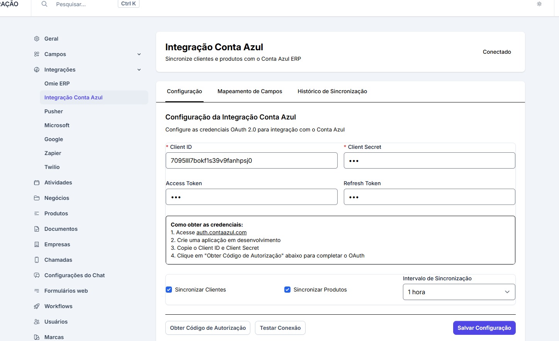
Task: Open the Histórico de Sincronização tab
Action: coord(332,91)
